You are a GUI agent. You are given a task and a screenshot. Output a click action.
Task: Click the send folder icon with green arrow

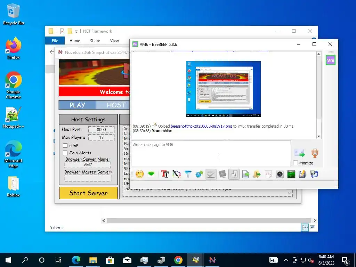pyautogui.click(x=257, y=174)
